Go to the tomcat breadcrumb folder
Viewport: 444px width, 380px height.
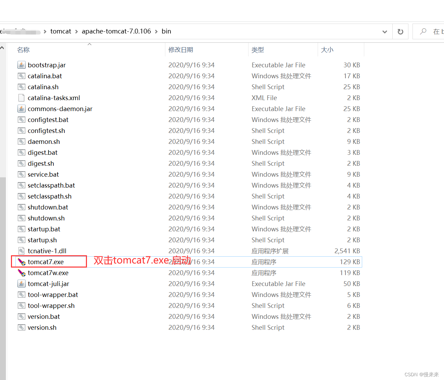[x=61, y=31]
